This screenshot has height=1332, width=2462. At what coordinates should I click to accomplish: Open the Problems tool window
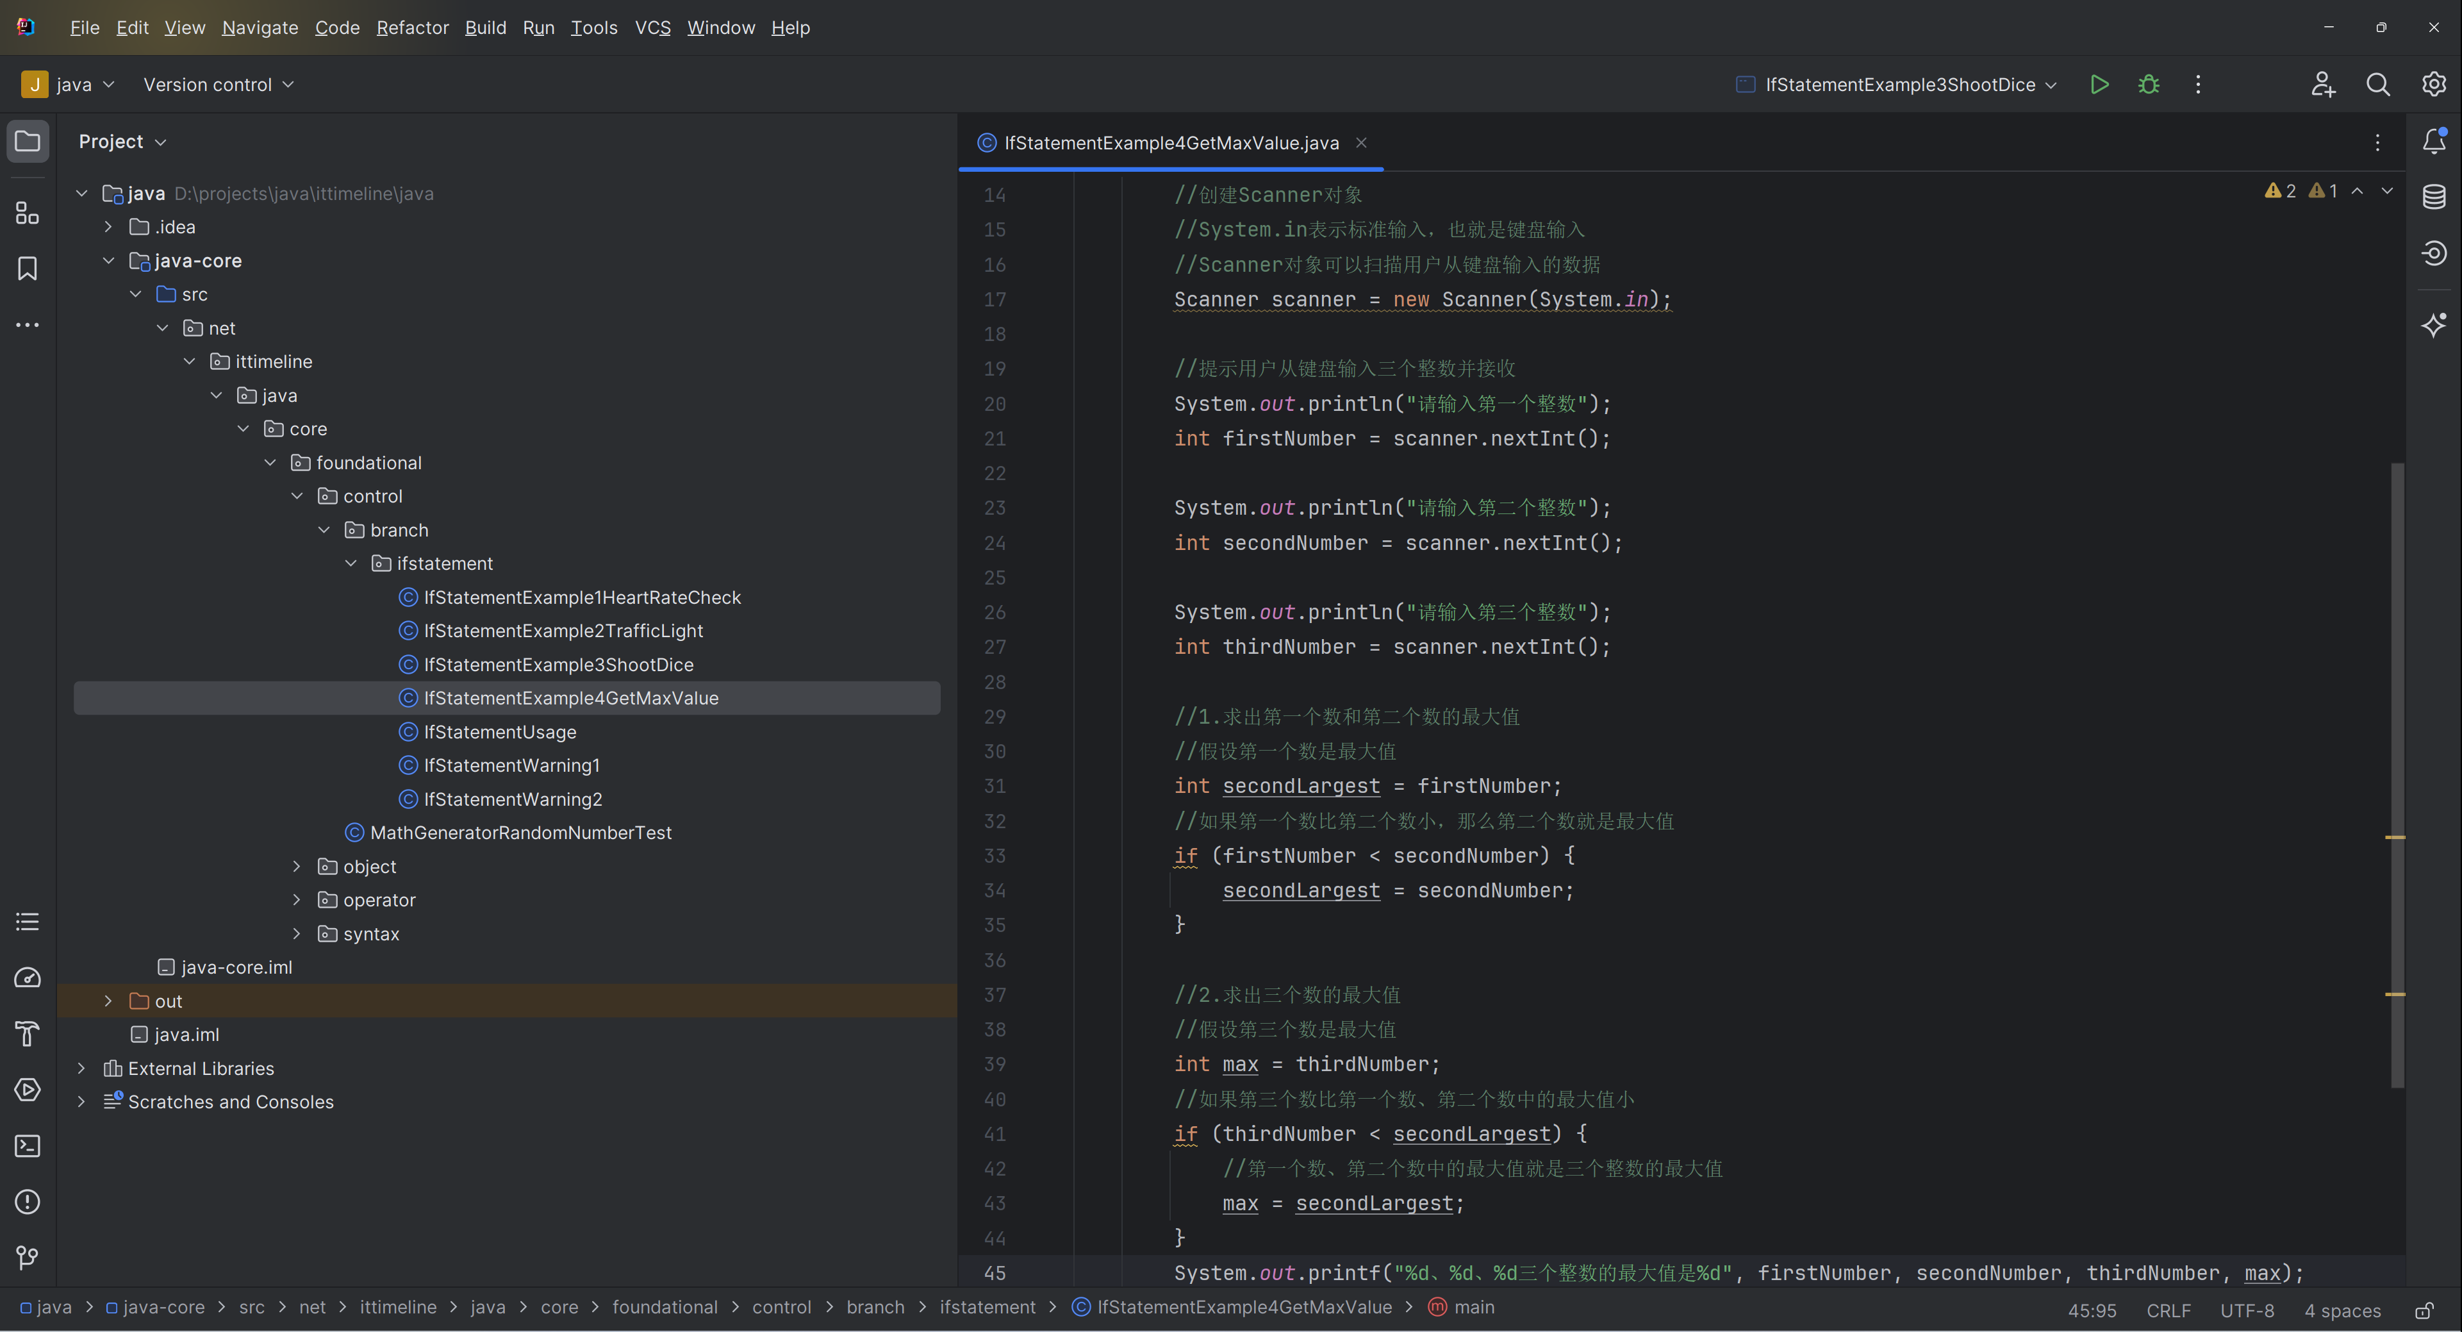point(28,1202)
